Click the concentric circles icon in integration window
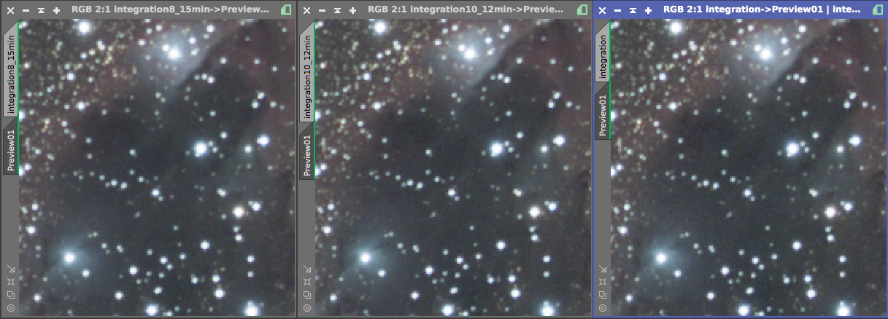 (603, 308)
